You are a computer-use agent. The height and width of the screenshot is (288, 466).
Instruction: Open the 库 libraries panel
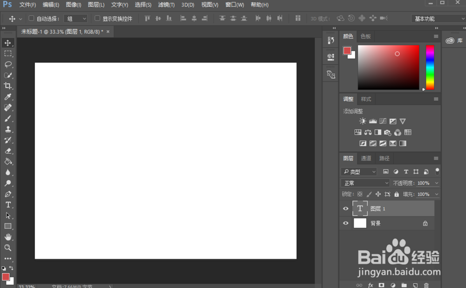pyautogui.click(x=454, y=40)
